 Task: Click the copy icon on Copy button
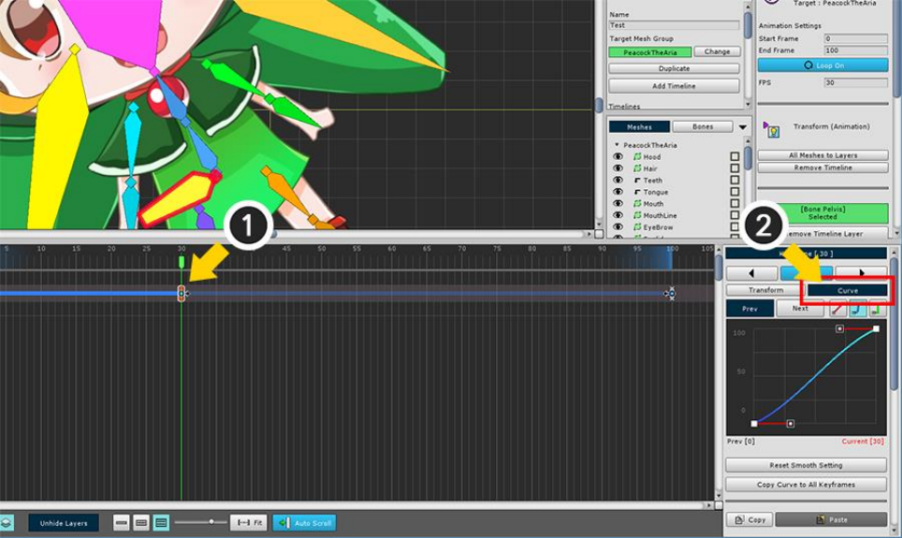pyautogui.click(x=739, y=519)
